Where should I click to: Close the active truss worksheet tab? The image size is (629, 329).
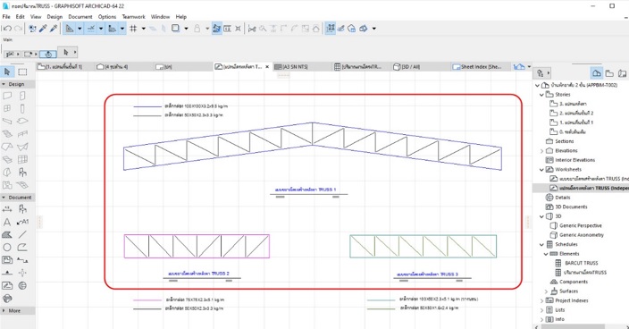coord(267,66)
